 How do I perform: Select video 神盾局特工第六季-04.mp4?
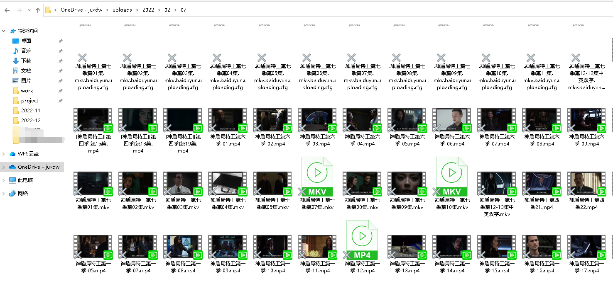click(x=362, y=127)
